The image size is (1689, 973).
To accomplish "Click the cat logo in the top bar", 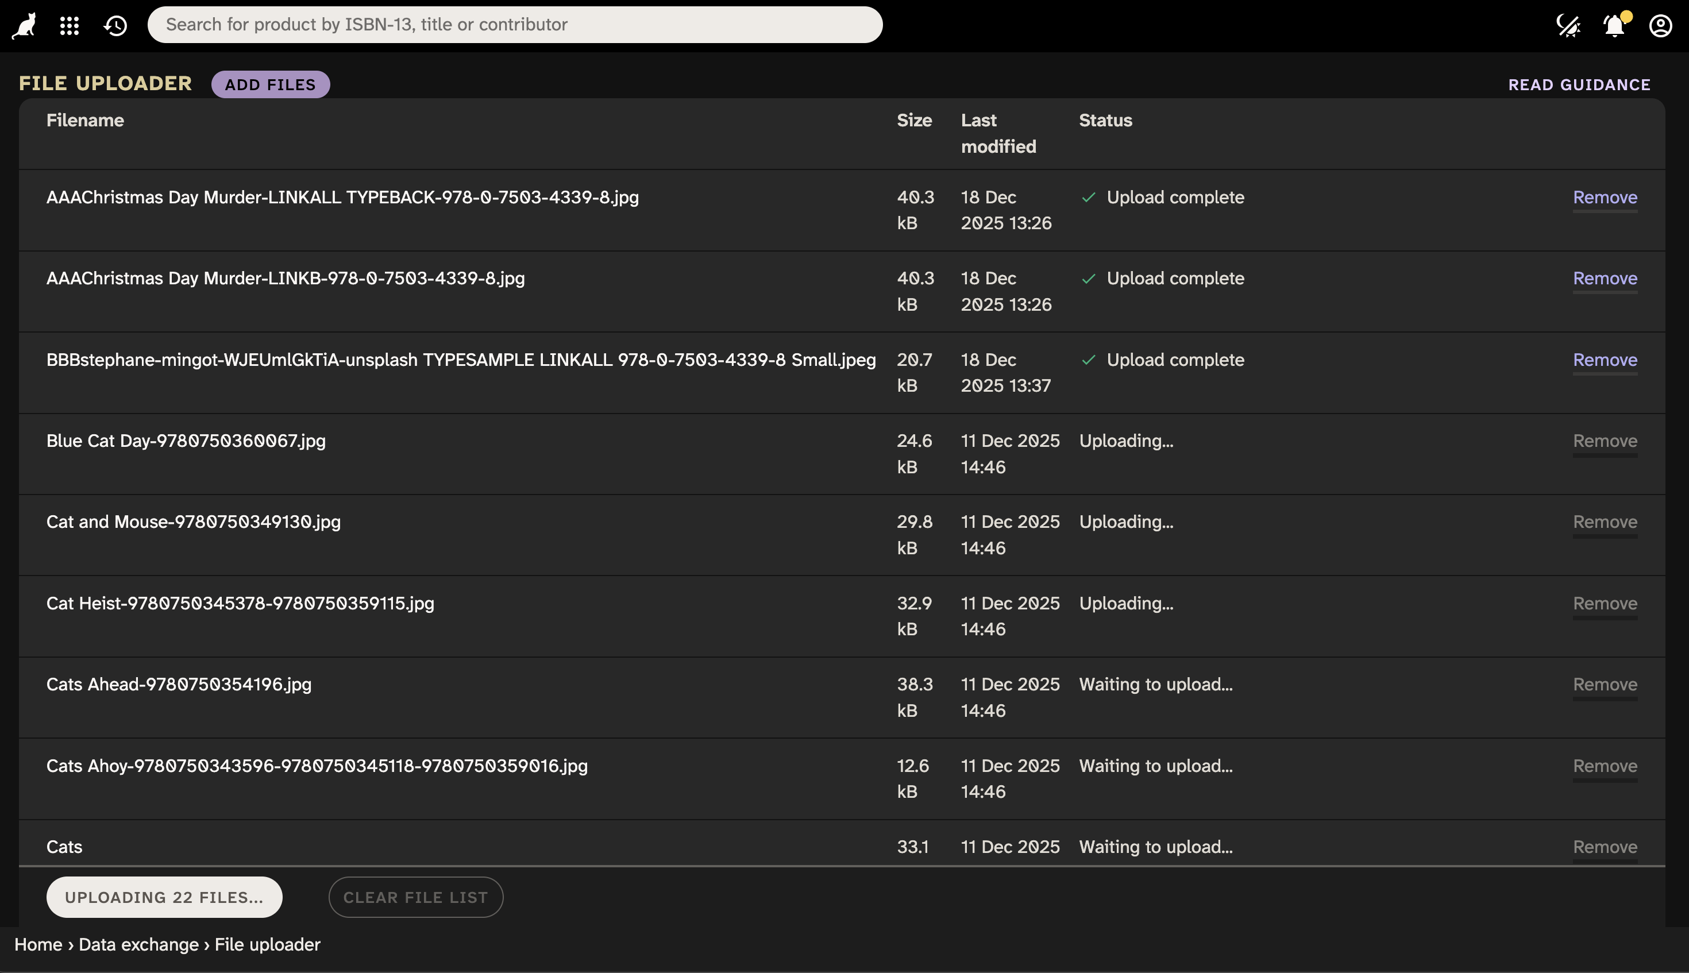I will point(24,25).
